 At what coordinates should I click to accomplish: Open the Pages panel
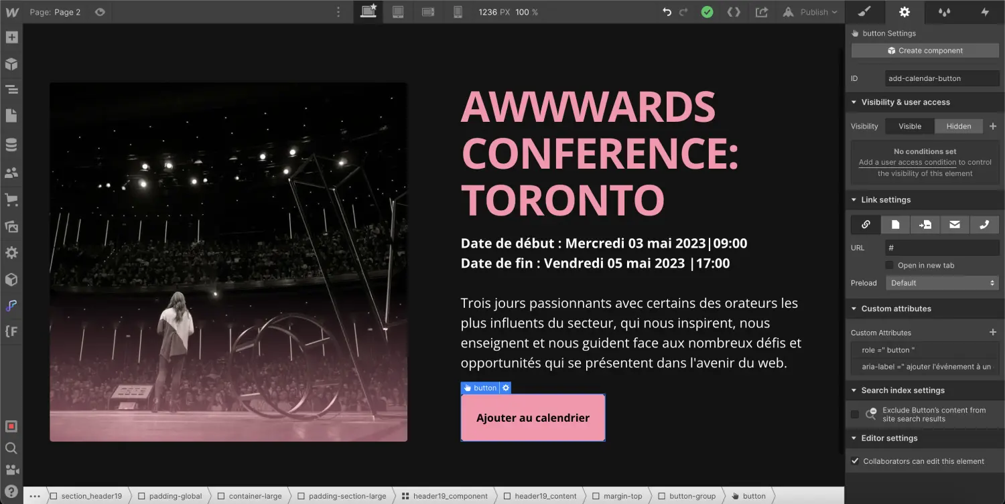point(11,115)
